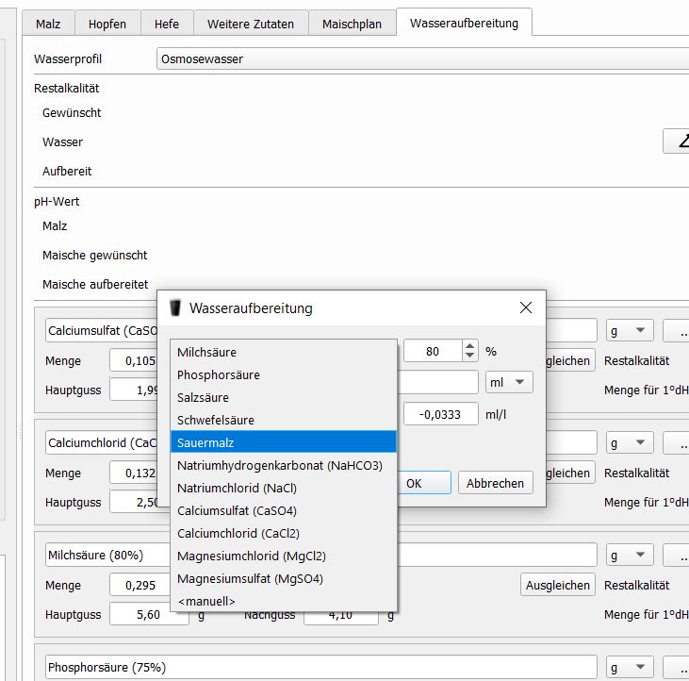This screenshot has width=689, height=681.
Task: Open the Hopfen tab
Action: click(107, 24)
